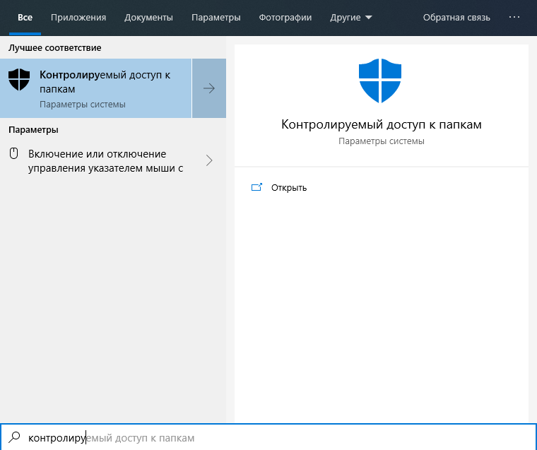Select the Документы tab
This screenshot has width=537, height=450.
[x=148, y=18]
